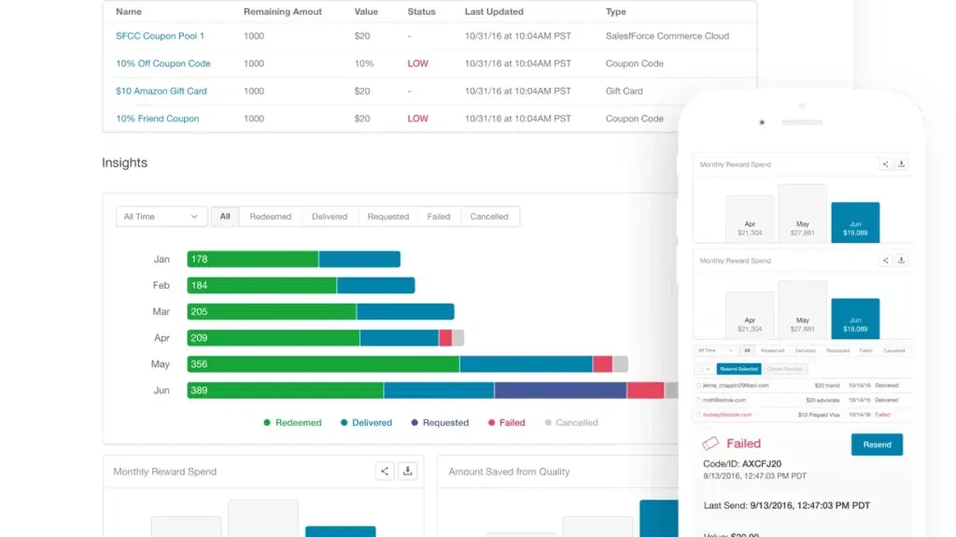Screen dimensions: 956x537
Task: Open the 10% Off Coupon Code link
Action: (x=162, y=64)
